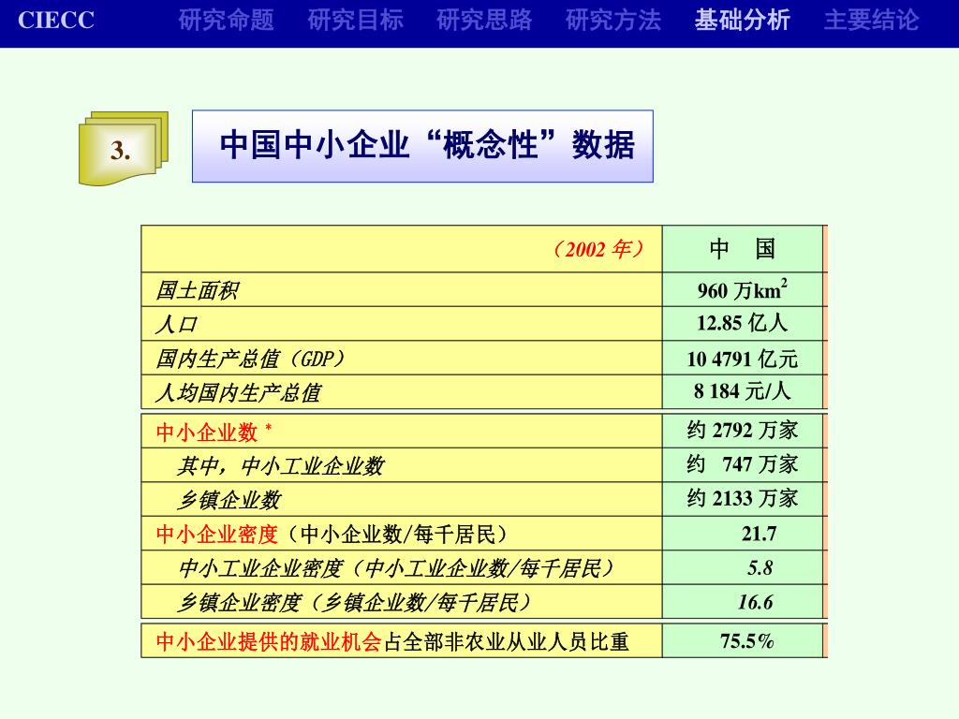
Task: Click the 国内生产总值 (GDP) row label
Action: pyautogui.click(x=251, y=359)
